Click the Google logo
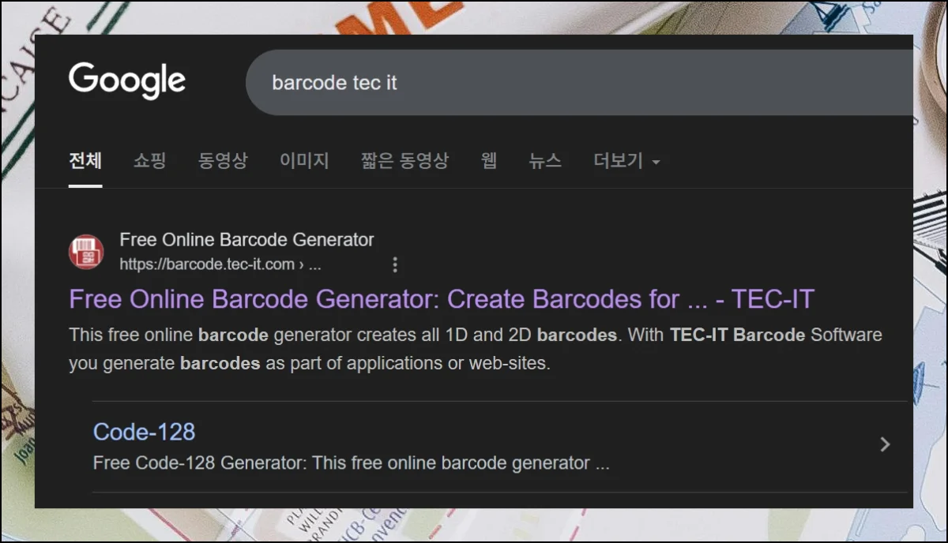This screenshot has width=948, height=543. pyautogui.click(x=127, y=81)
